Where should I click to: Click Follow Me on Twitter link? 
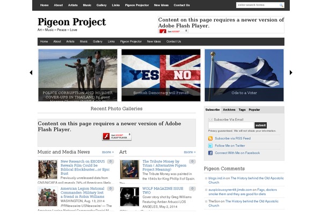230,146
